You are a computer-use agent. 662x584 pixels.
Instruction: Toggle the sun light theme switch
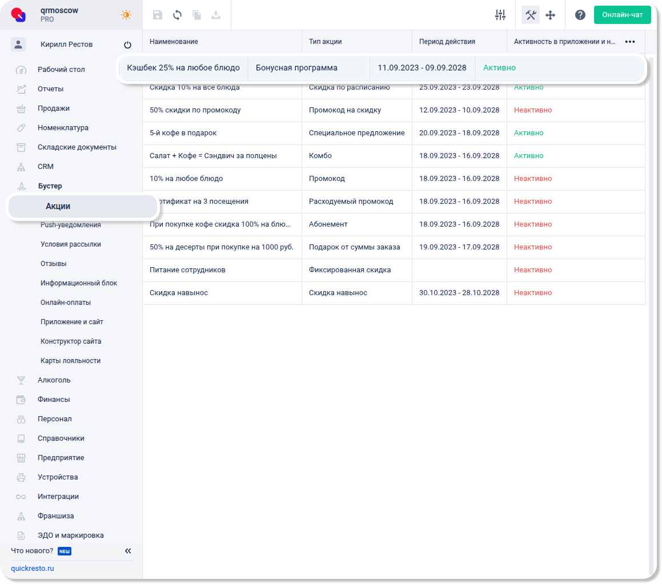(126, 15)
